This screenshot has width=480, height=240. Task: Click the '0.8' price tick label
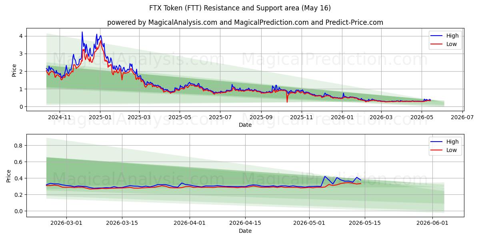click(x=19, y=146)
